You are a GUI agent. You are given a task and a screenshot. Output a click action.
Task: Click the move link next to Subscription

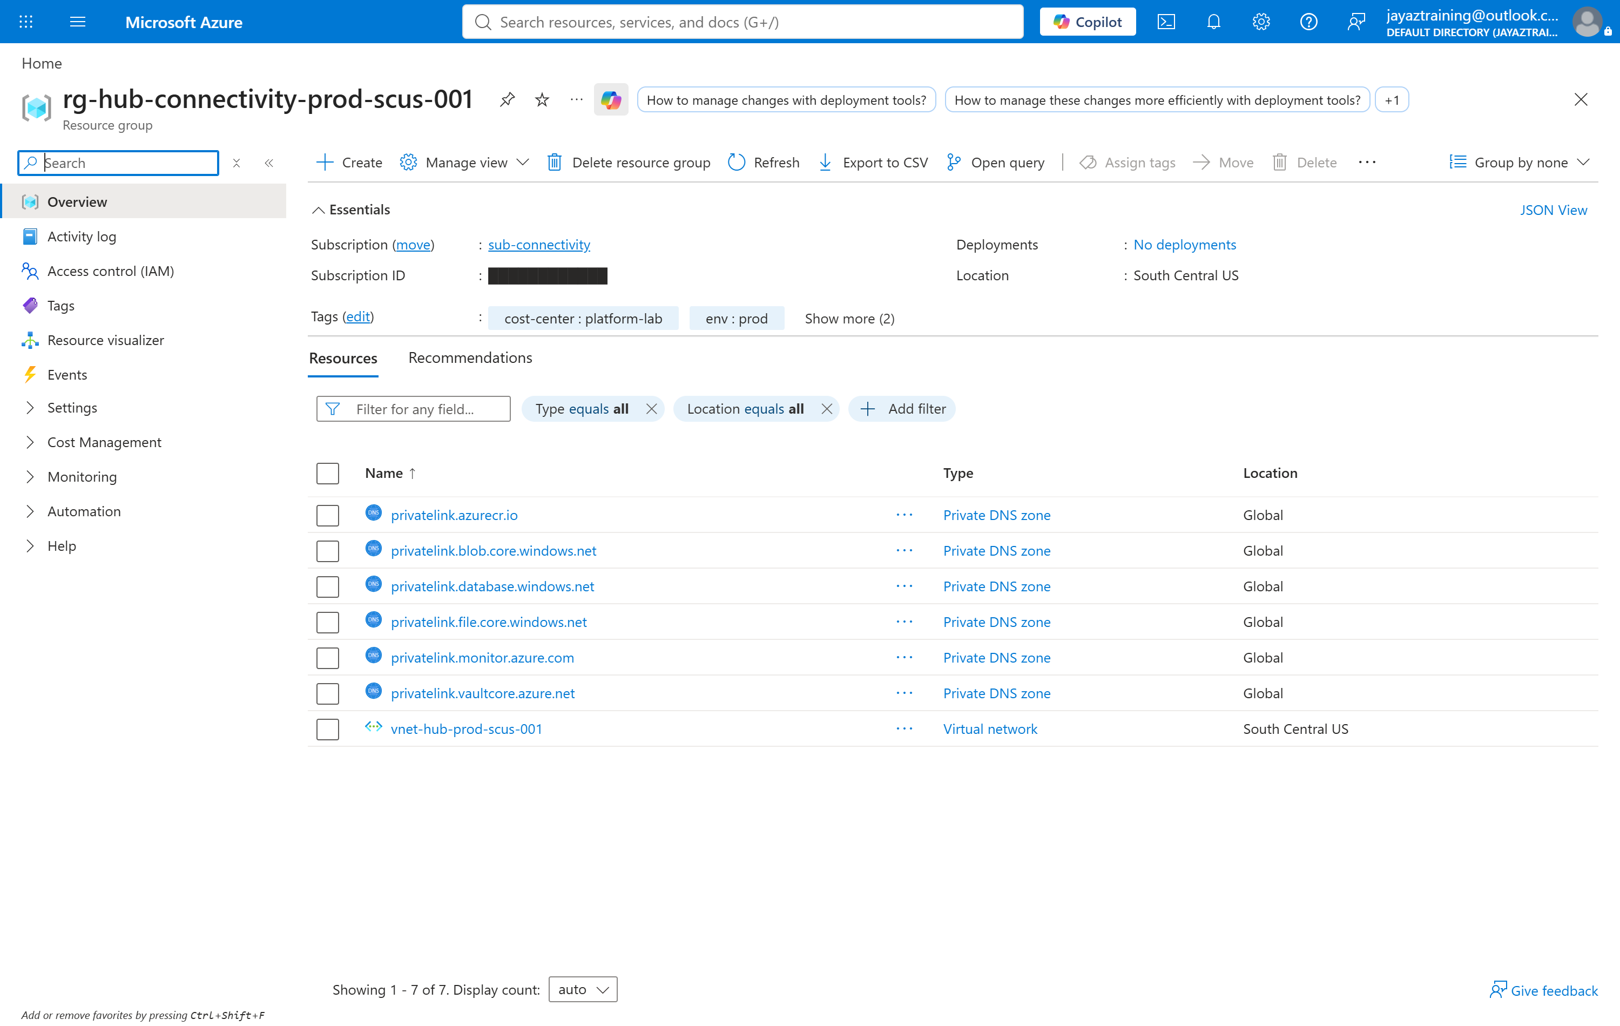pos(413,244)
